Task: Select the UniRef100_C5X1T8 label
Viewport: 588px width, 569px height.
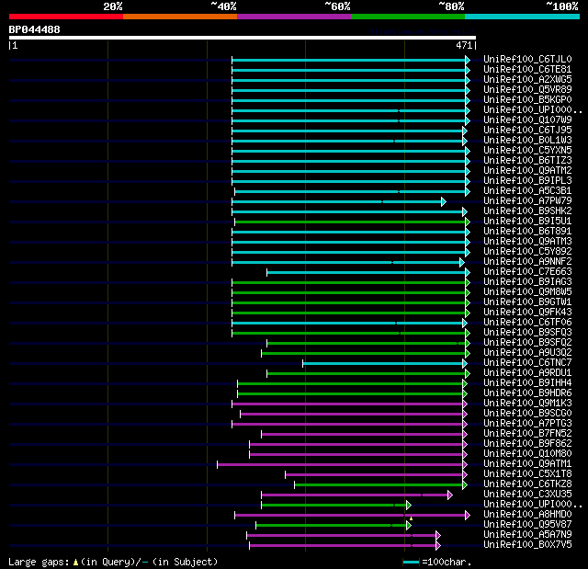Action: click(x=527, y=474)
